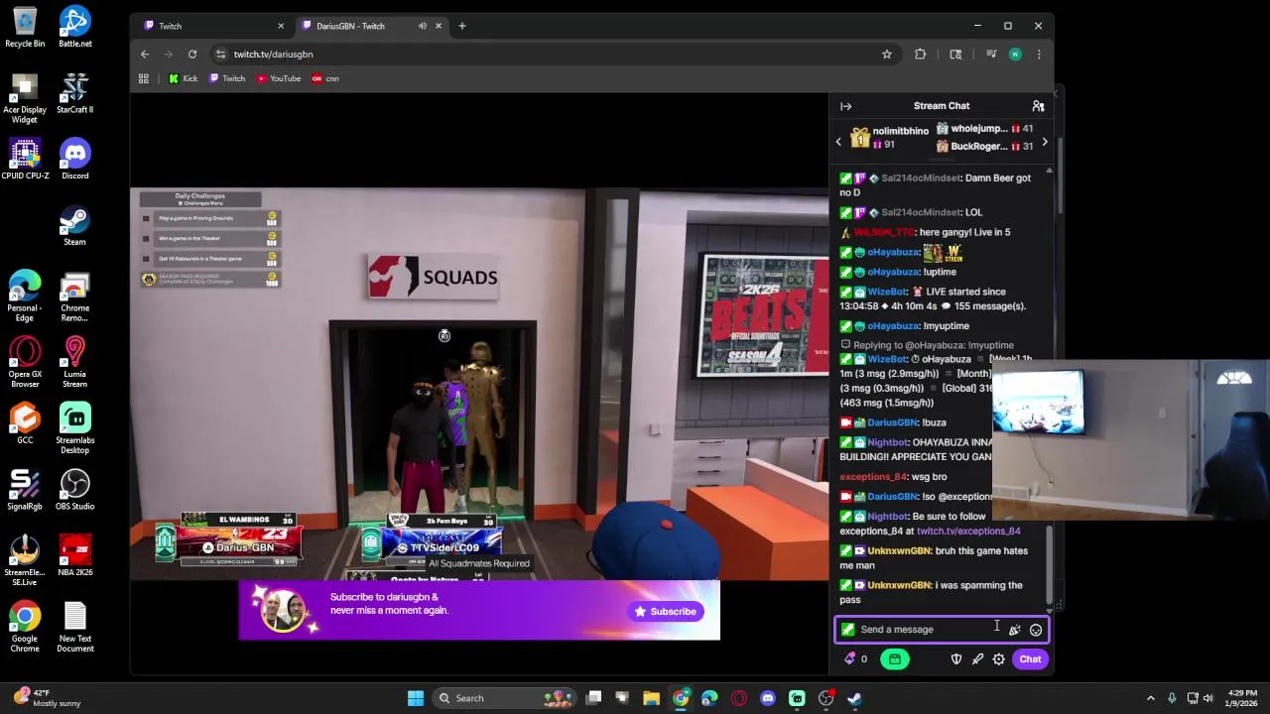Open the NBA 2K26 desktop shortcut
Screen dimensions: 1270x714
tap(74, 555)
